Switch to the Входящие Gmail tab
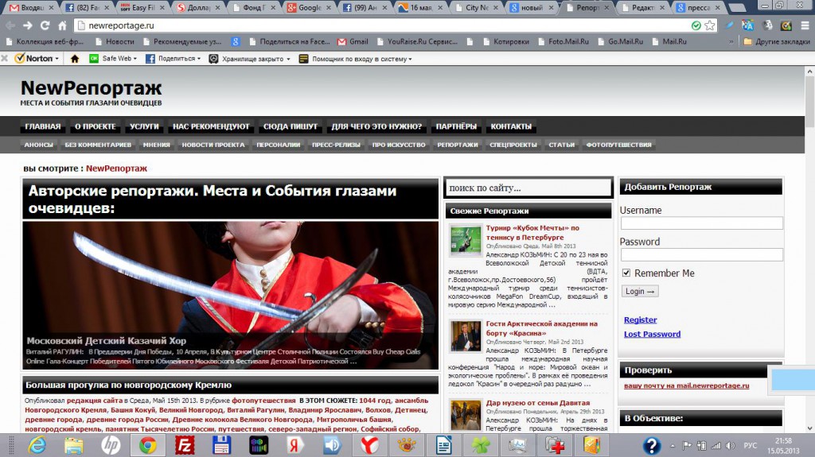The image size is (815, 457). (x=31, y=8)
